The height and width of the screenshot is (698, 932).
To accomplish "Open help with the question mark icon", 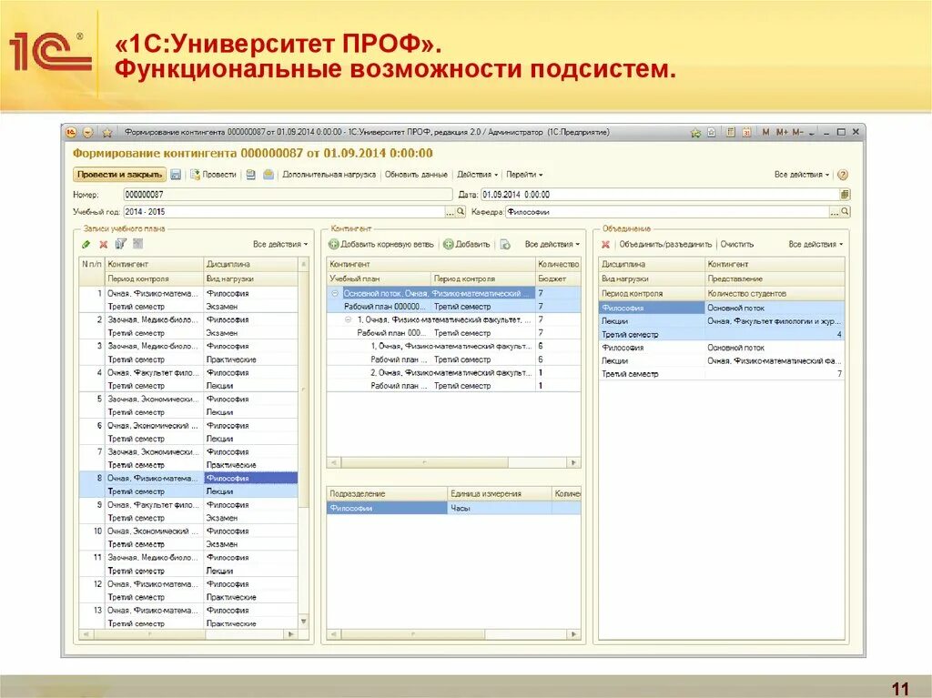I will click(x=842, y=175).
